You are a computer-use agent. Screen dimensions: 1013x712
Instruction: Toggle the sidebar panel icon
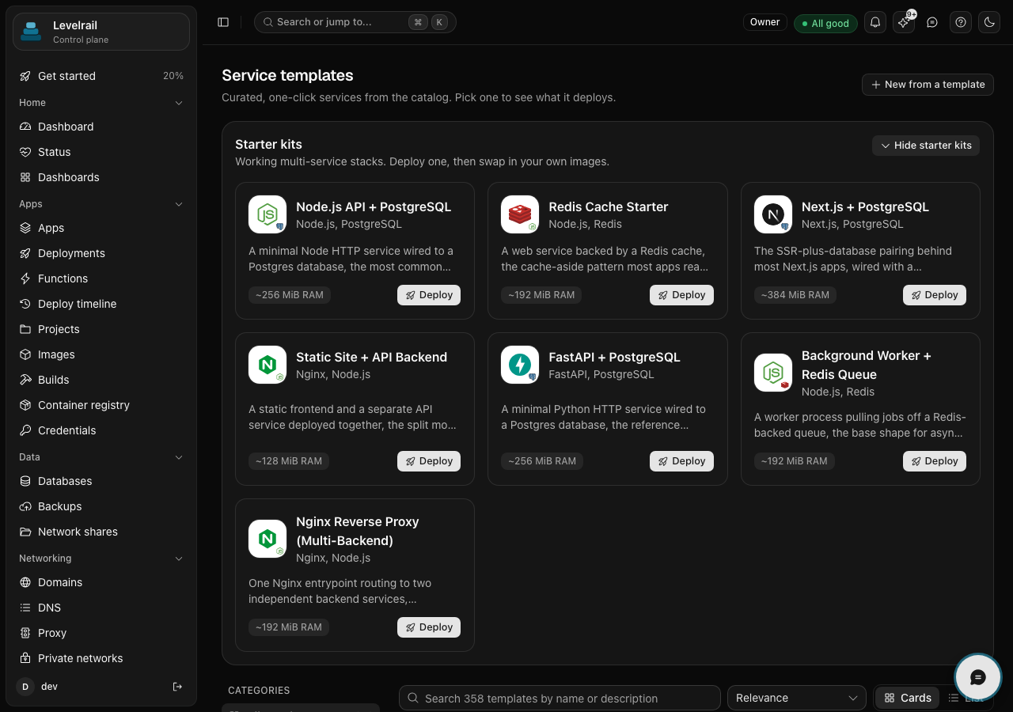pos(223,22)
